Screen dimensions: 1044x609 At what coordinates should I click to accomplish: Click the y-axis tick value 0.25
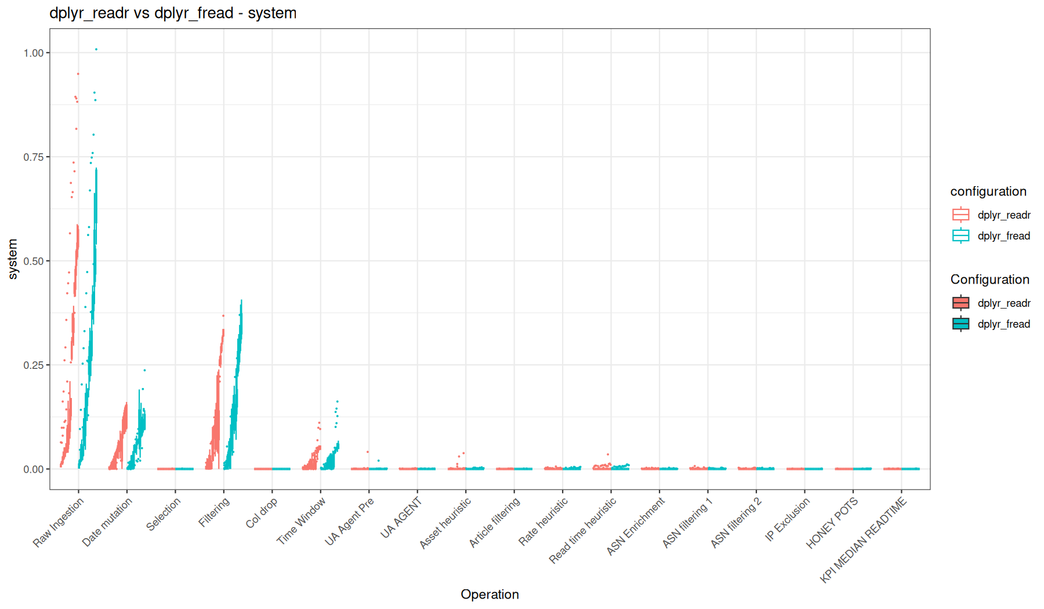[34, 365]
